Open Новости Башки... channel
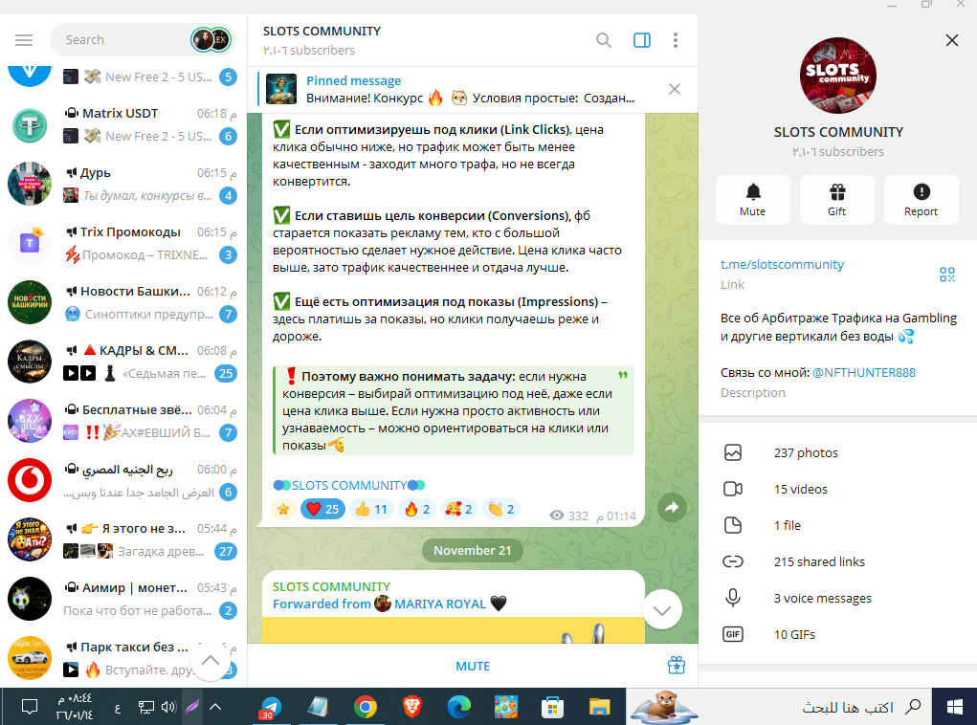Image resolution: width=977 pixels, height=725 pixels. click(122, 302)
